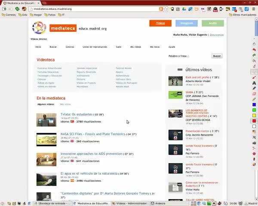Open 'Innovative approaches to AIDS prevention' video
258x206 pixels.
pos(91,154)
